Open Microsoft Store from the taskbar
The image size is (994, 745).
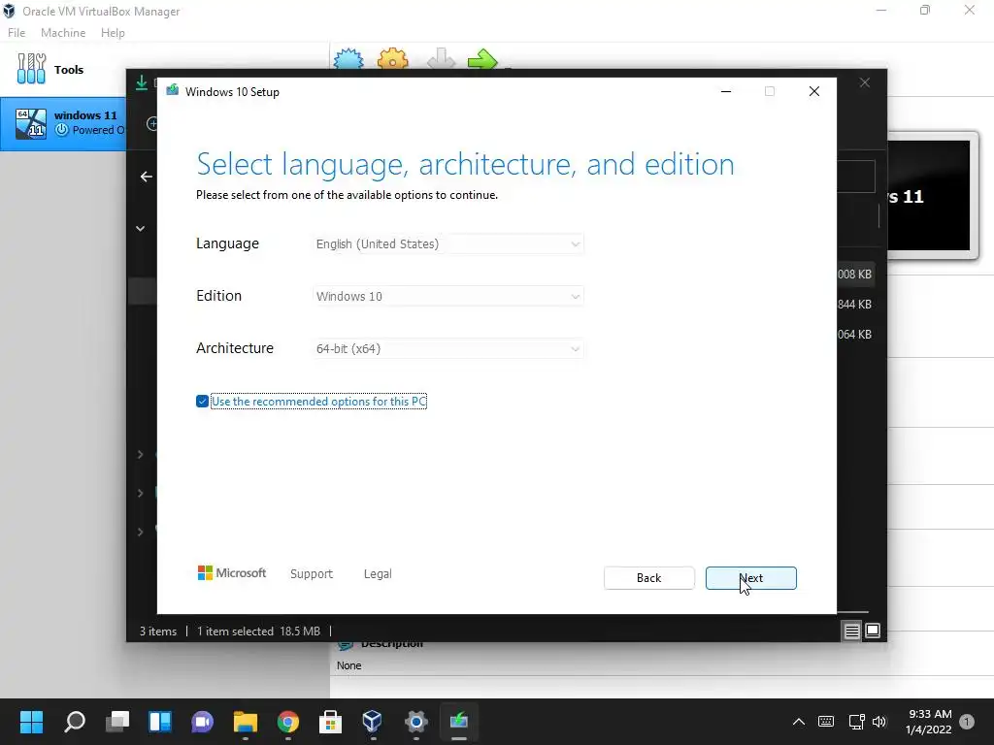[330, 722]
